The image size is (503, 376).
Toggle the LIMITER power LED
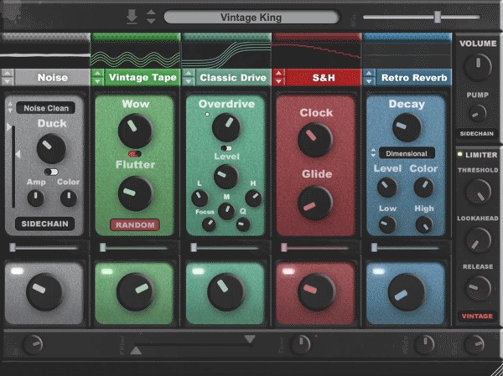pyautogui.click(x=459, y=154)
